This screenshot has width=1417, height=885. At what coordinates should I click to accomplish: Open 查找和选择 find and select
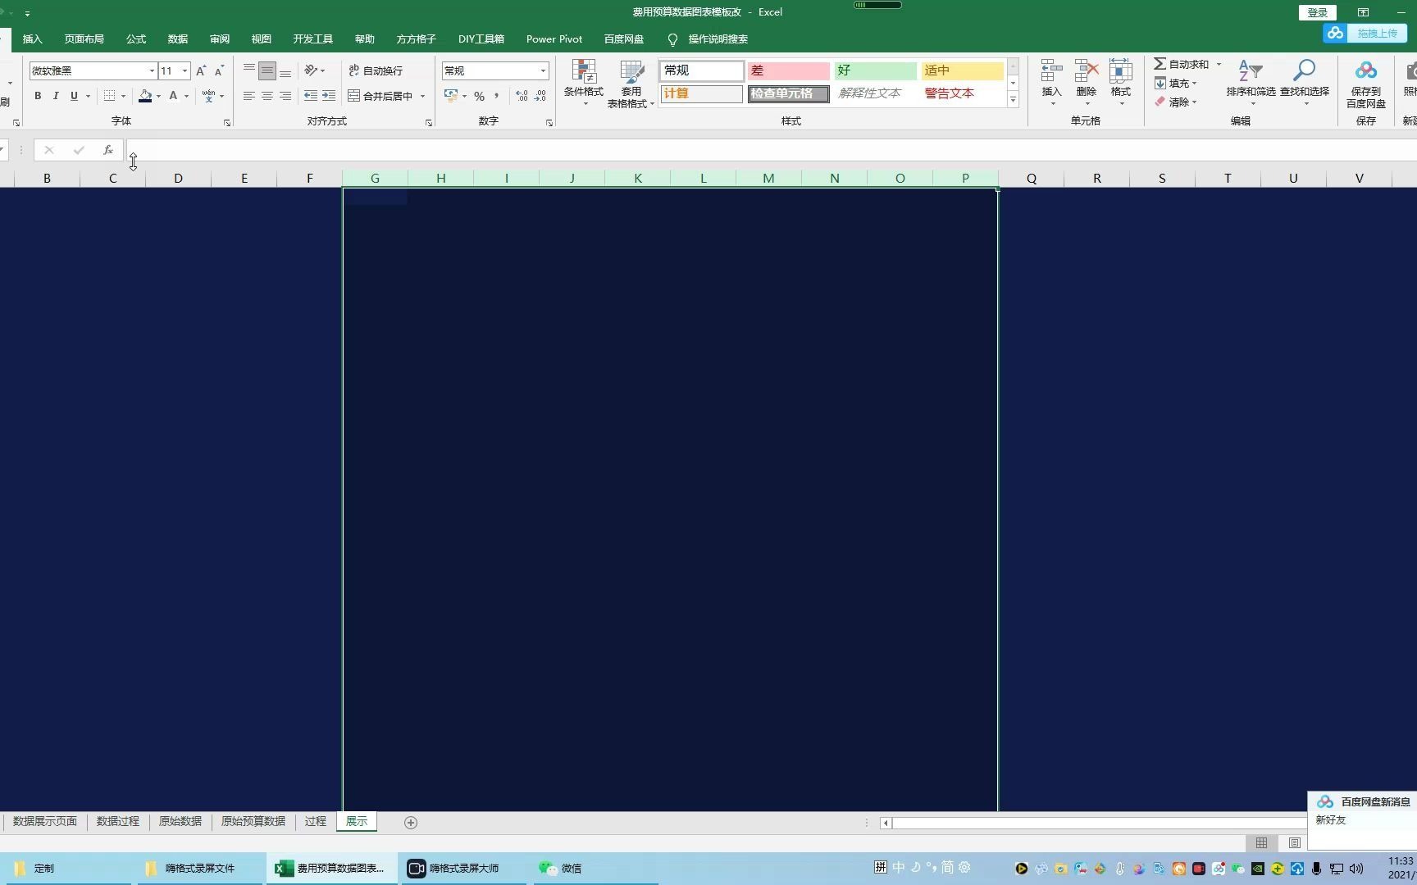point(1304,82)
